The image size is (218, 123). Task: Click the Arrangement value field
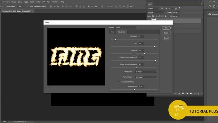pos(141,86)
